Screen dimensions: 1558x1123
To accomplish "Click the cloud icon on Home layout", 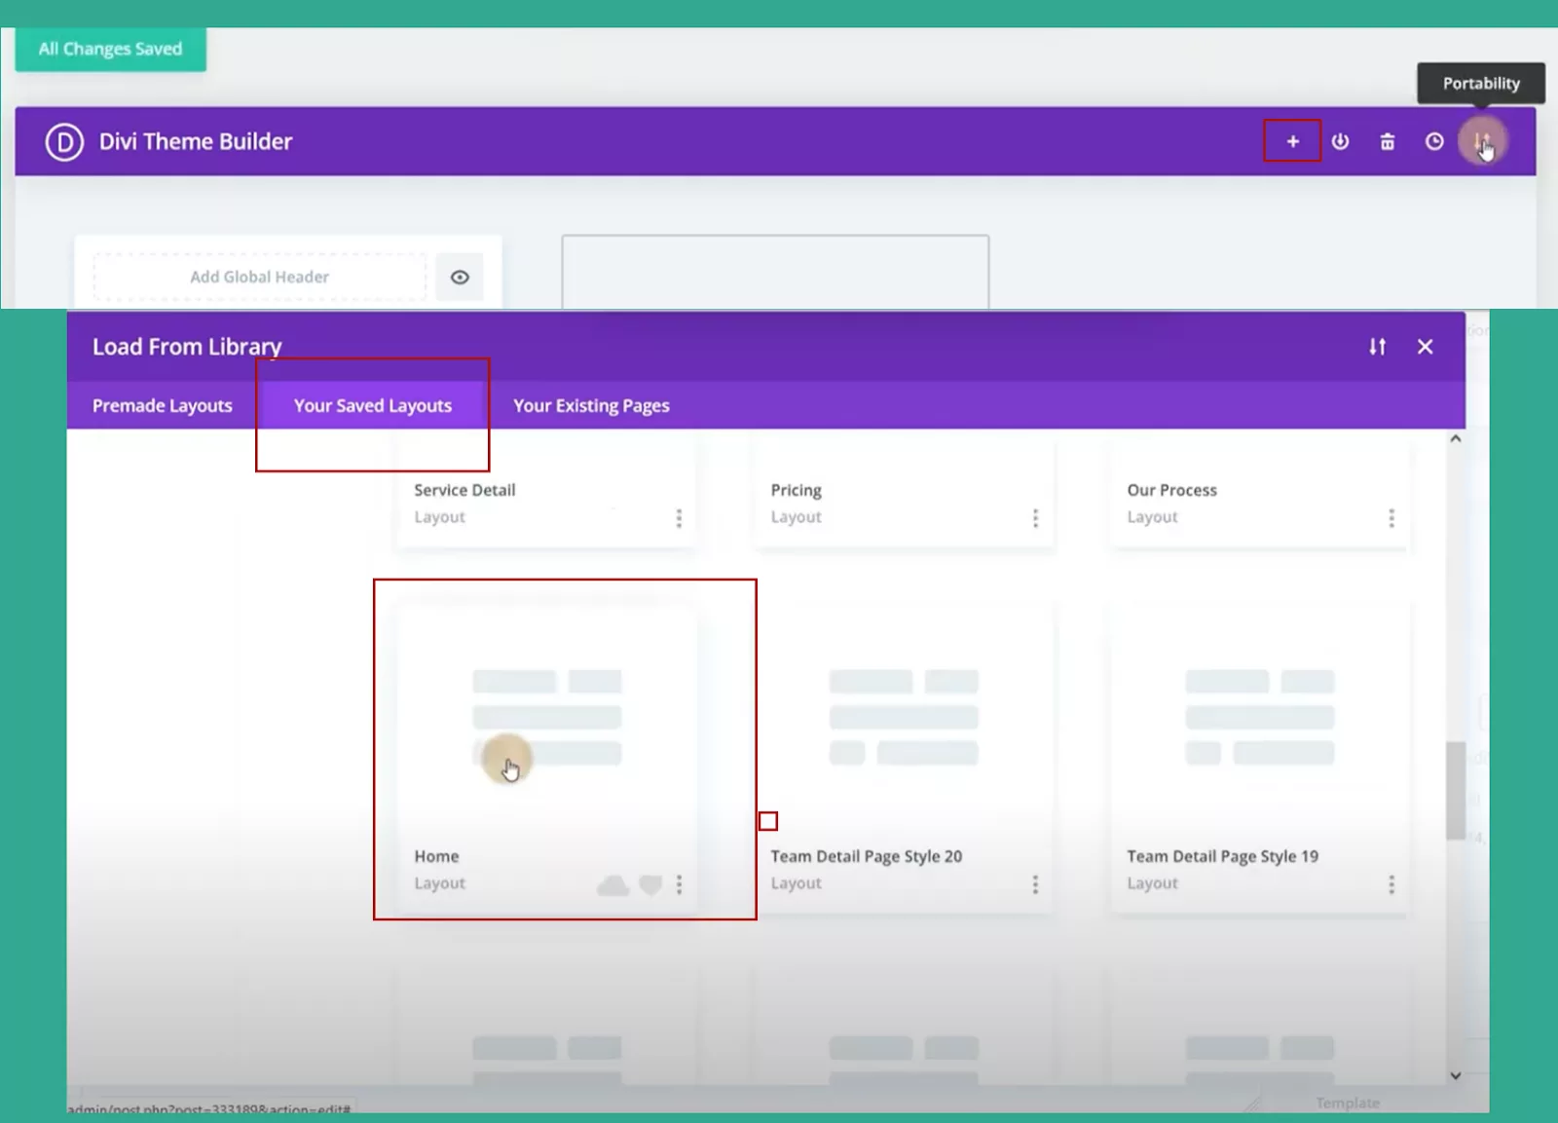I will point(612,885).
